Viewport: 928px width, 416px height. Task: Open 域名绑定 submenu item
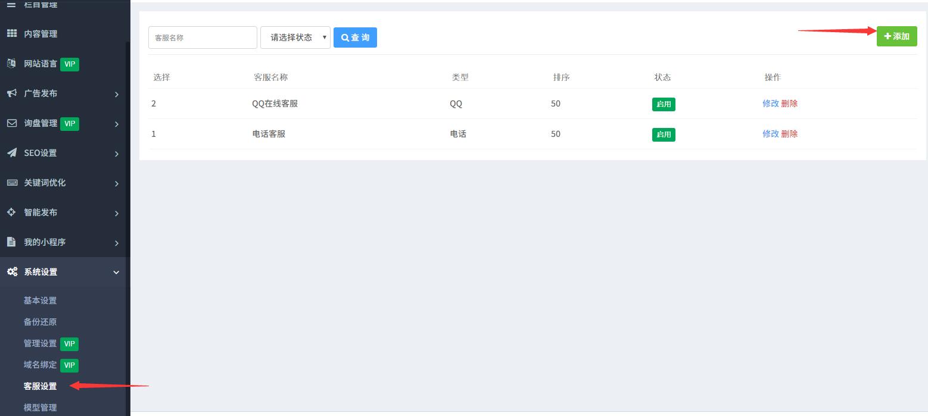pyautogui.click(x=40, y=365)
